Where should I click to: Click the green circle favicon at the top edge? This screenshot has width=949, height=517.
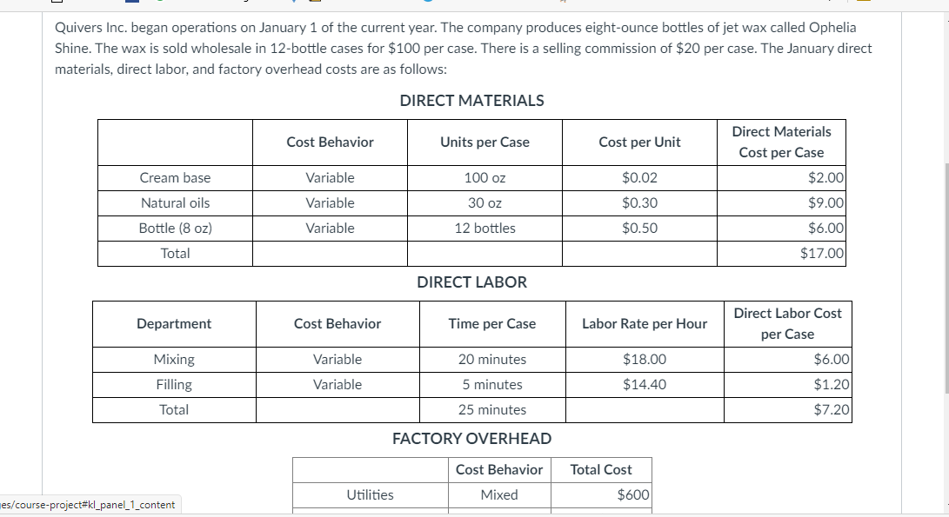click(161, 3)
